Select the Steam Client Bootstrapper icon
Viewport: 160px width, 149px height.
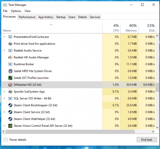(10, 105)
